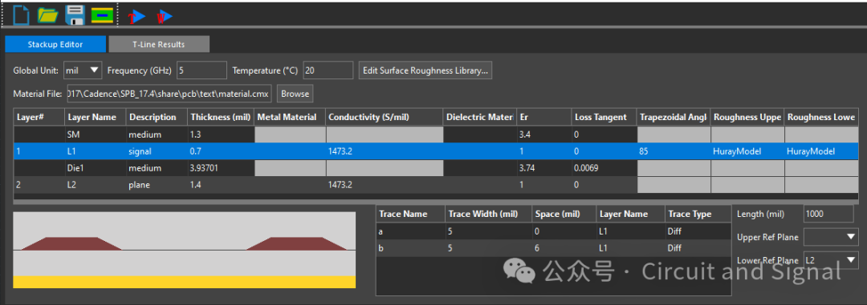
Task: Click the plane description cell of L2
Action: click(x=157, y=185)
